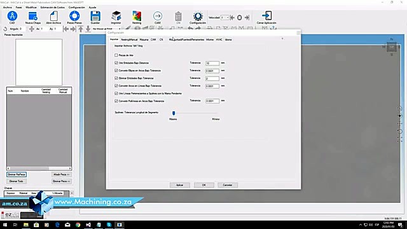Open the Modificar menu

click(31, 7)
